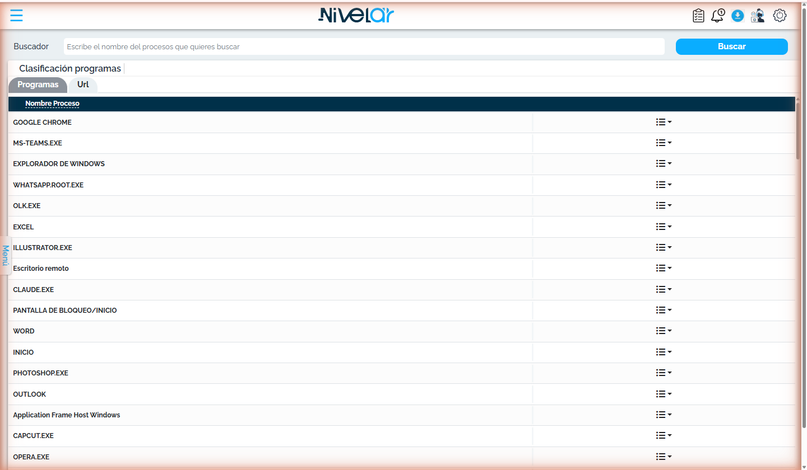This screenshot has width=807, height=470.
Task: Expand the list dropdown for ILLUSTRATOR.EXE
Action: click(x=664, y=247)
